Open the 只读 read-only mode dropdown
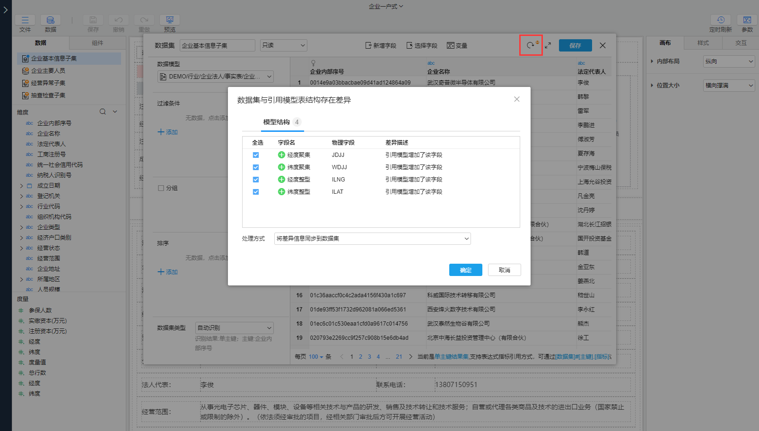 (x=283, y=45)
